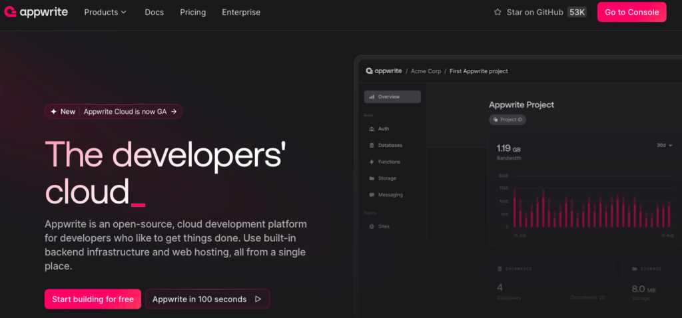This screenshot has height=318, width=682.
Task: Open Overview in the console sidebar
Action: [x=392, y=97]
